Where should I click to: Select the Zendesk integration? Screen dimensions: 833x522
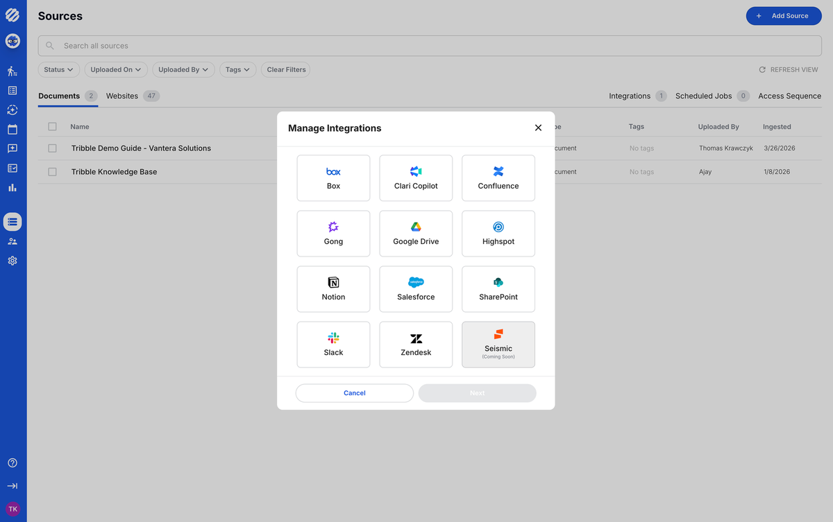416,345
